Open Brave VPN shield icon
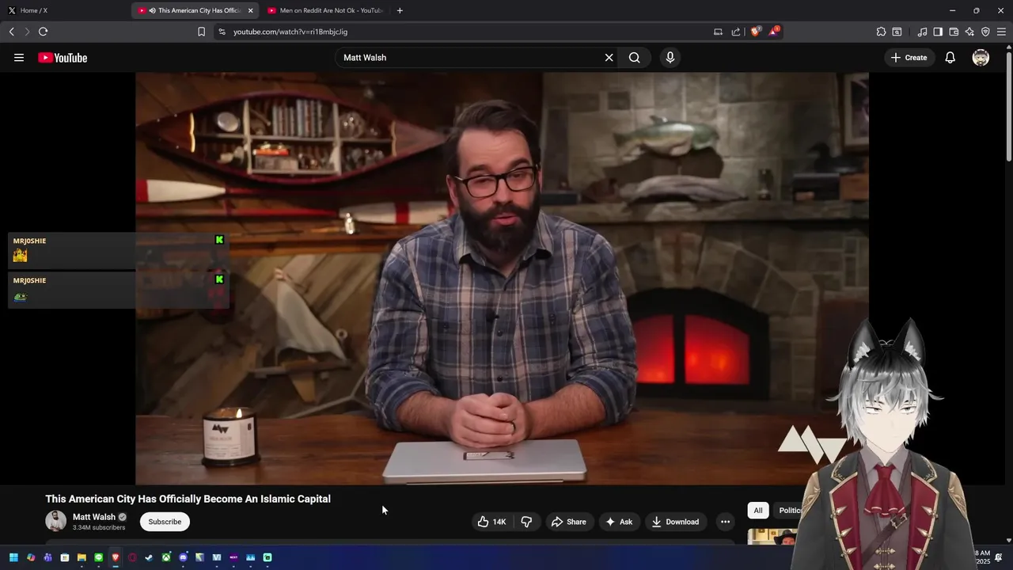Screen dimensions: 1013x570 click(x=985, y=32)
